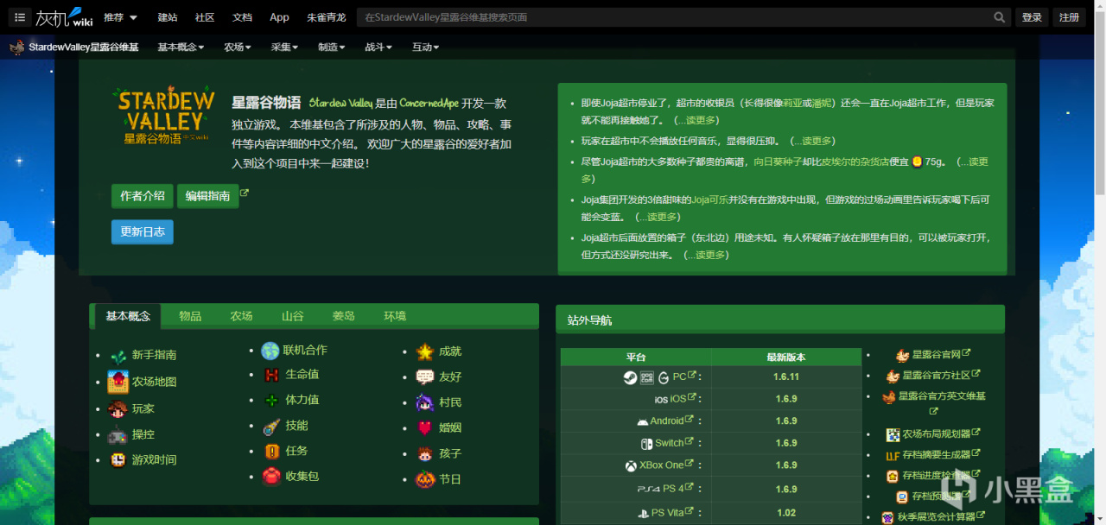1106x525 pixels.
Task: Open the grid menu icon beside 灰机wiki logo
Action: click(19, 17)
